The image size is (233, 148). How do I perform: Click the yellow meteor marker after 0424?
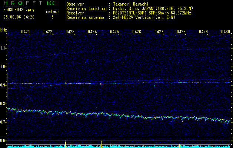coord(102,144)
